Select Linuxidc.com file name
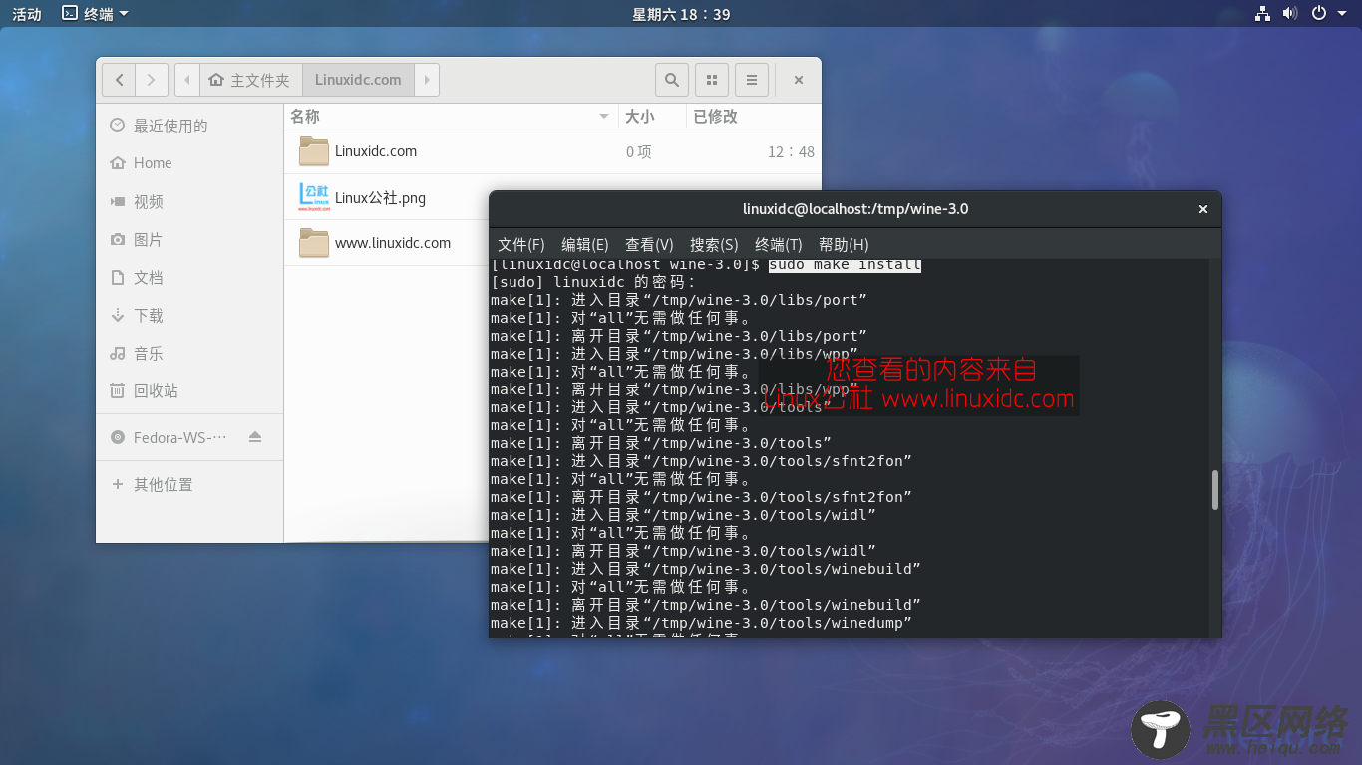This screenshot has width=1362, height=765. pos(376,151)
